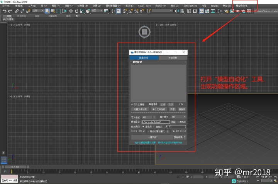Open the Select by Name list

click(53, 11)
